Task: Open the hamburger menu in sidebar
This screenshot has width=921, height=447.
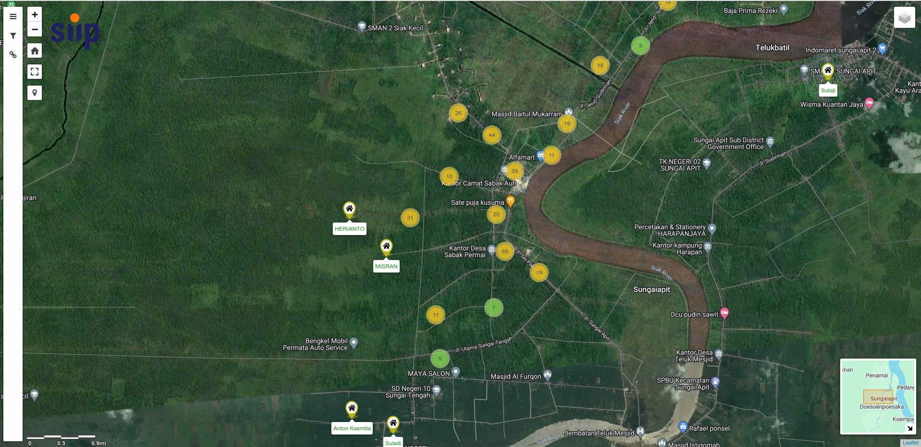Action: tap(13, 17)
